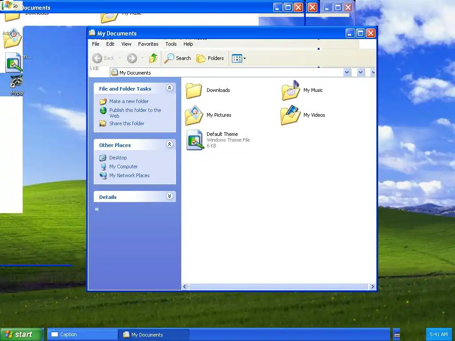Screen dimensions: 455x341
Task: Expand the Details panel
Action: [170, 196]
